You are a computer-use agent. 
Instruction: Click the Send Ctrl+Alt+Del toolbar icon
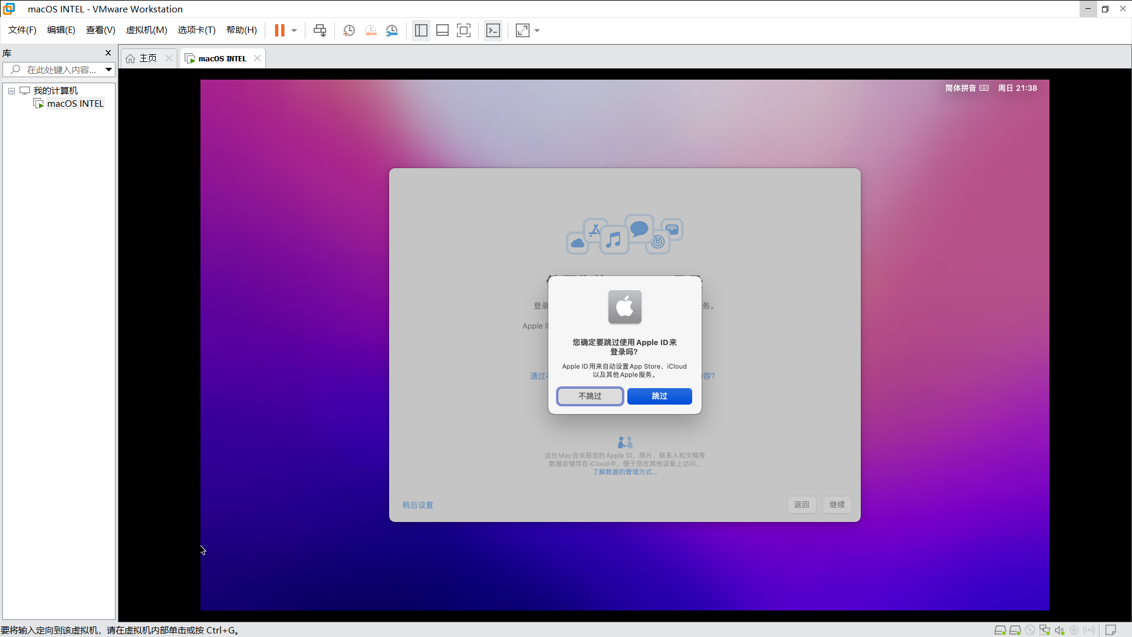click(x=320, y=31)
